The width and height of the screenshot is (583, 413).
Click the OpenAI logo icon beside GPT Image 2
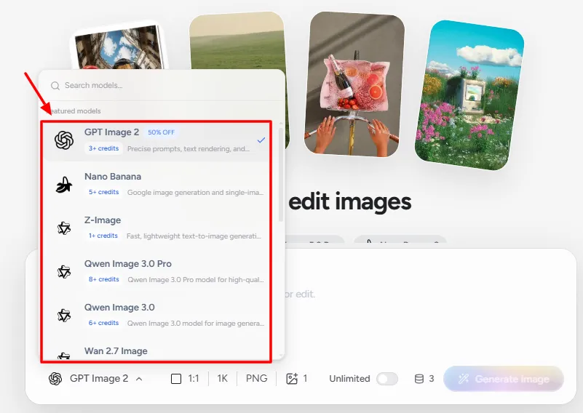pos(64,140)
